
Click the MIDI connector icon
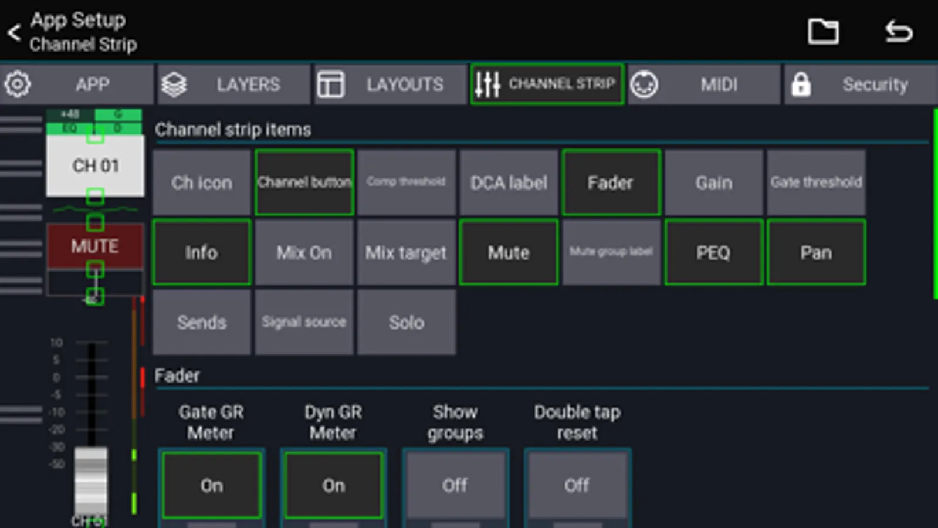tap(644, 84)
